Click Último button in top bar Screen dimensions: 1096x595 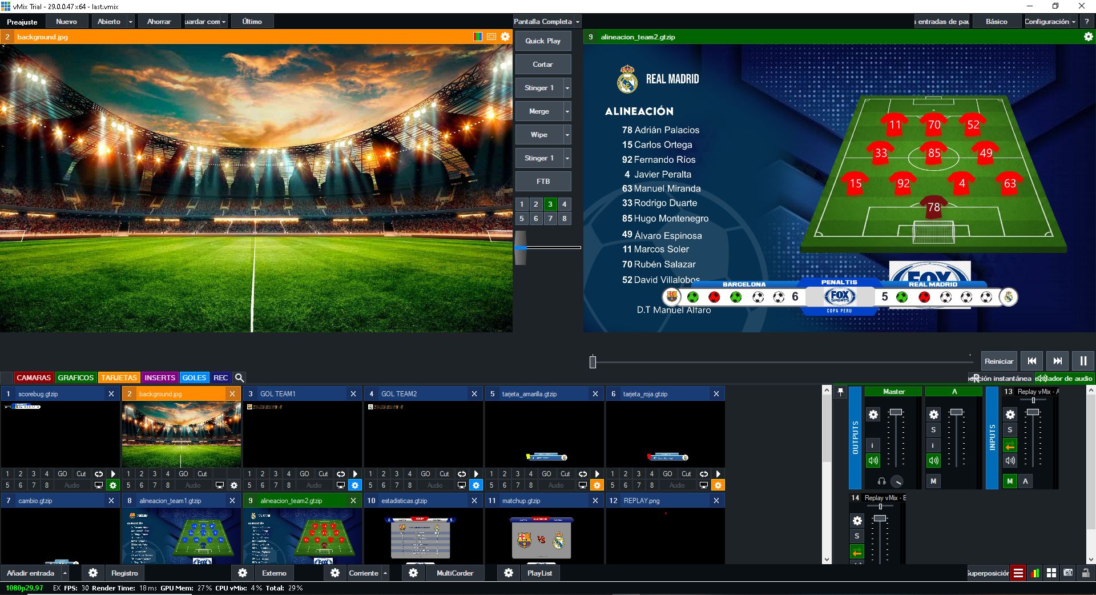pos(252,22)
